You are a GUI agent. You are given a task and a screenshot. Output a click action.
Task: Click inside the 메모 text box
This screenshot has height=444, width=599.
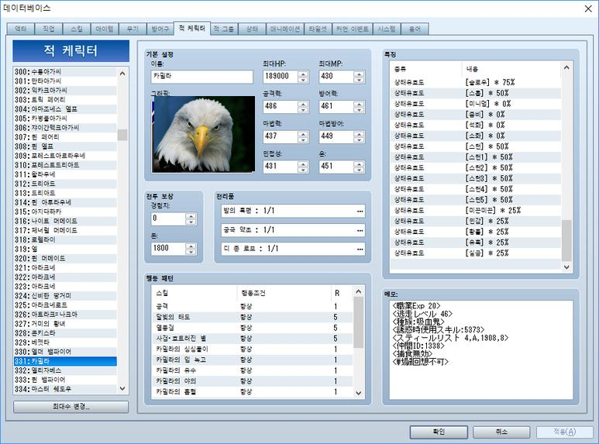point(480,349)
